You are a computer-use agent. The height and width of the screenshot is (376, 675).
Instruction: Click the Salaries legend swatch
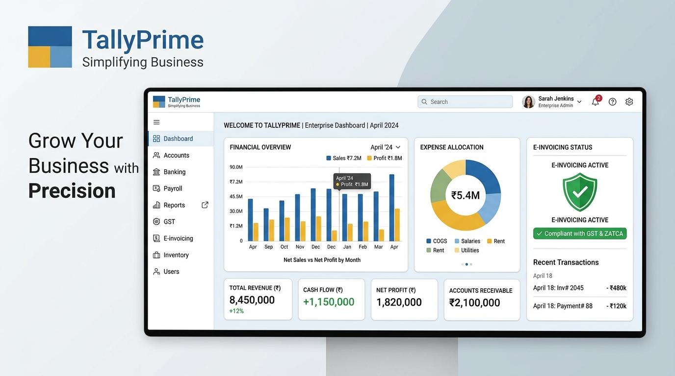click(457, 241)
